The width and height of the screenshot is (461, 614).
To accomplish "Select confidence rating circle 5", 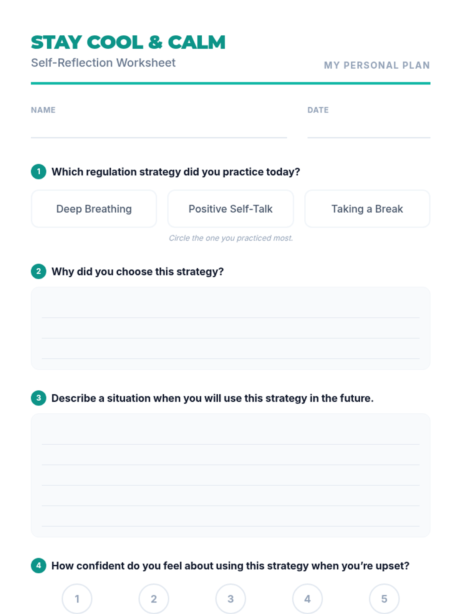I will click(384, 599).
